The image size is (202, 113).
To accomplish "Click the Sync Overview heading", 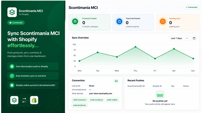I will pos(80,38).
